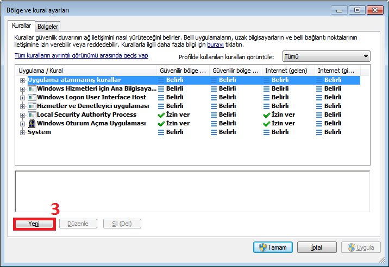389x267 pixels.
Task: Expand the 'Local Security Authority Process' node
Action: click(x=22, y=115)
